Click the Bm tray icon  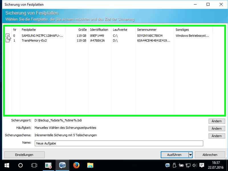click(x=168, y=165)
